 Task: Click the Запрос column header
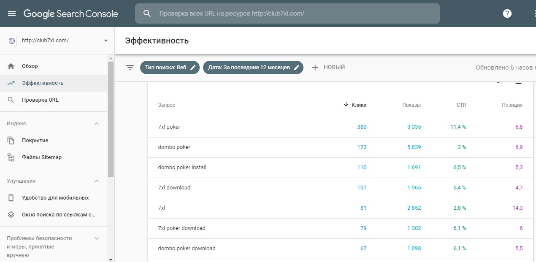coord(167,105)
